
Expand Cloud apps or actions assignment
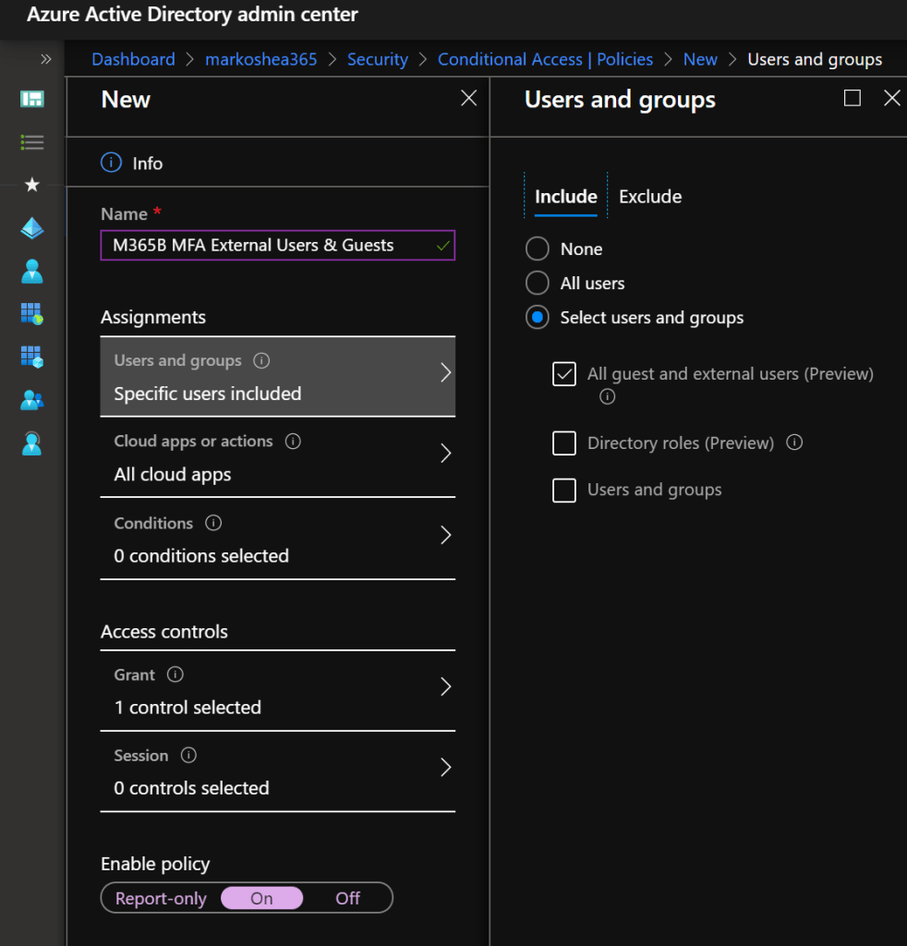coord(277,457)
